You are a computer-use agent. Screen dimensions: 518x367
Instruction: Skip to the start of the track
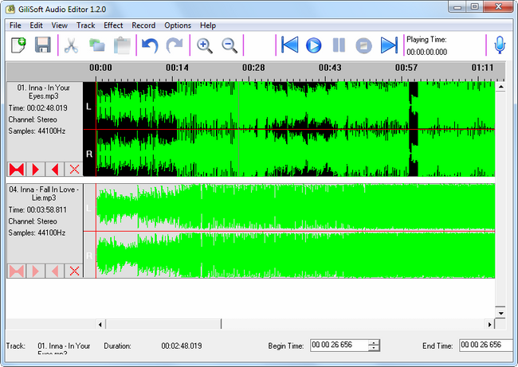(x=289, y=45)
